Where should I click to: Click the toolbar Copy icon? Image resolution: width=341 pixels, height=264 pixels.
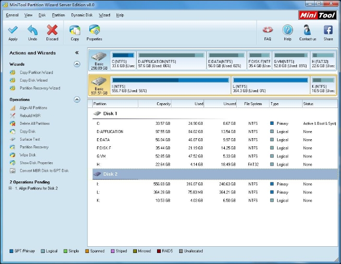pos(75,31)
